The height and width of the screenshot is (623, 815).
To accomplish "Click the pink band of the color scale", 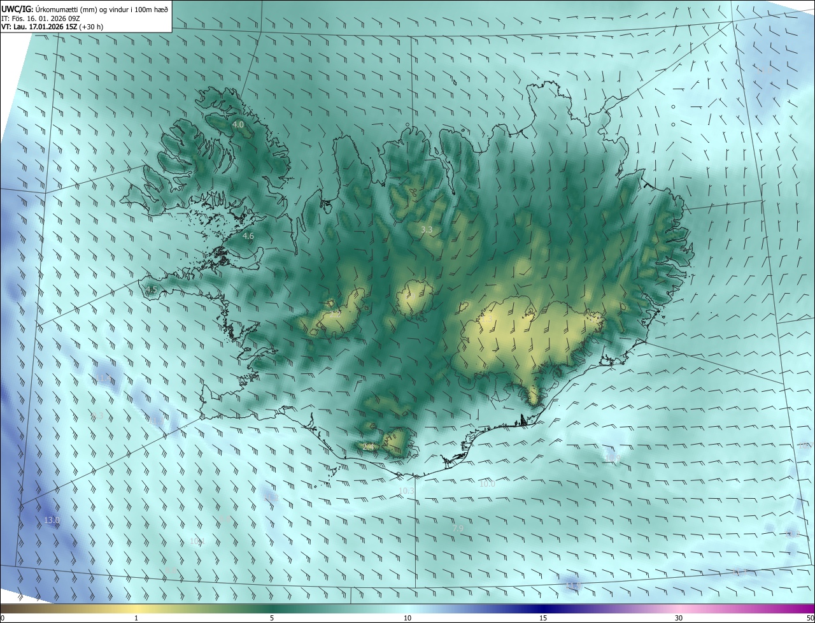I will (x=679, y=608).
